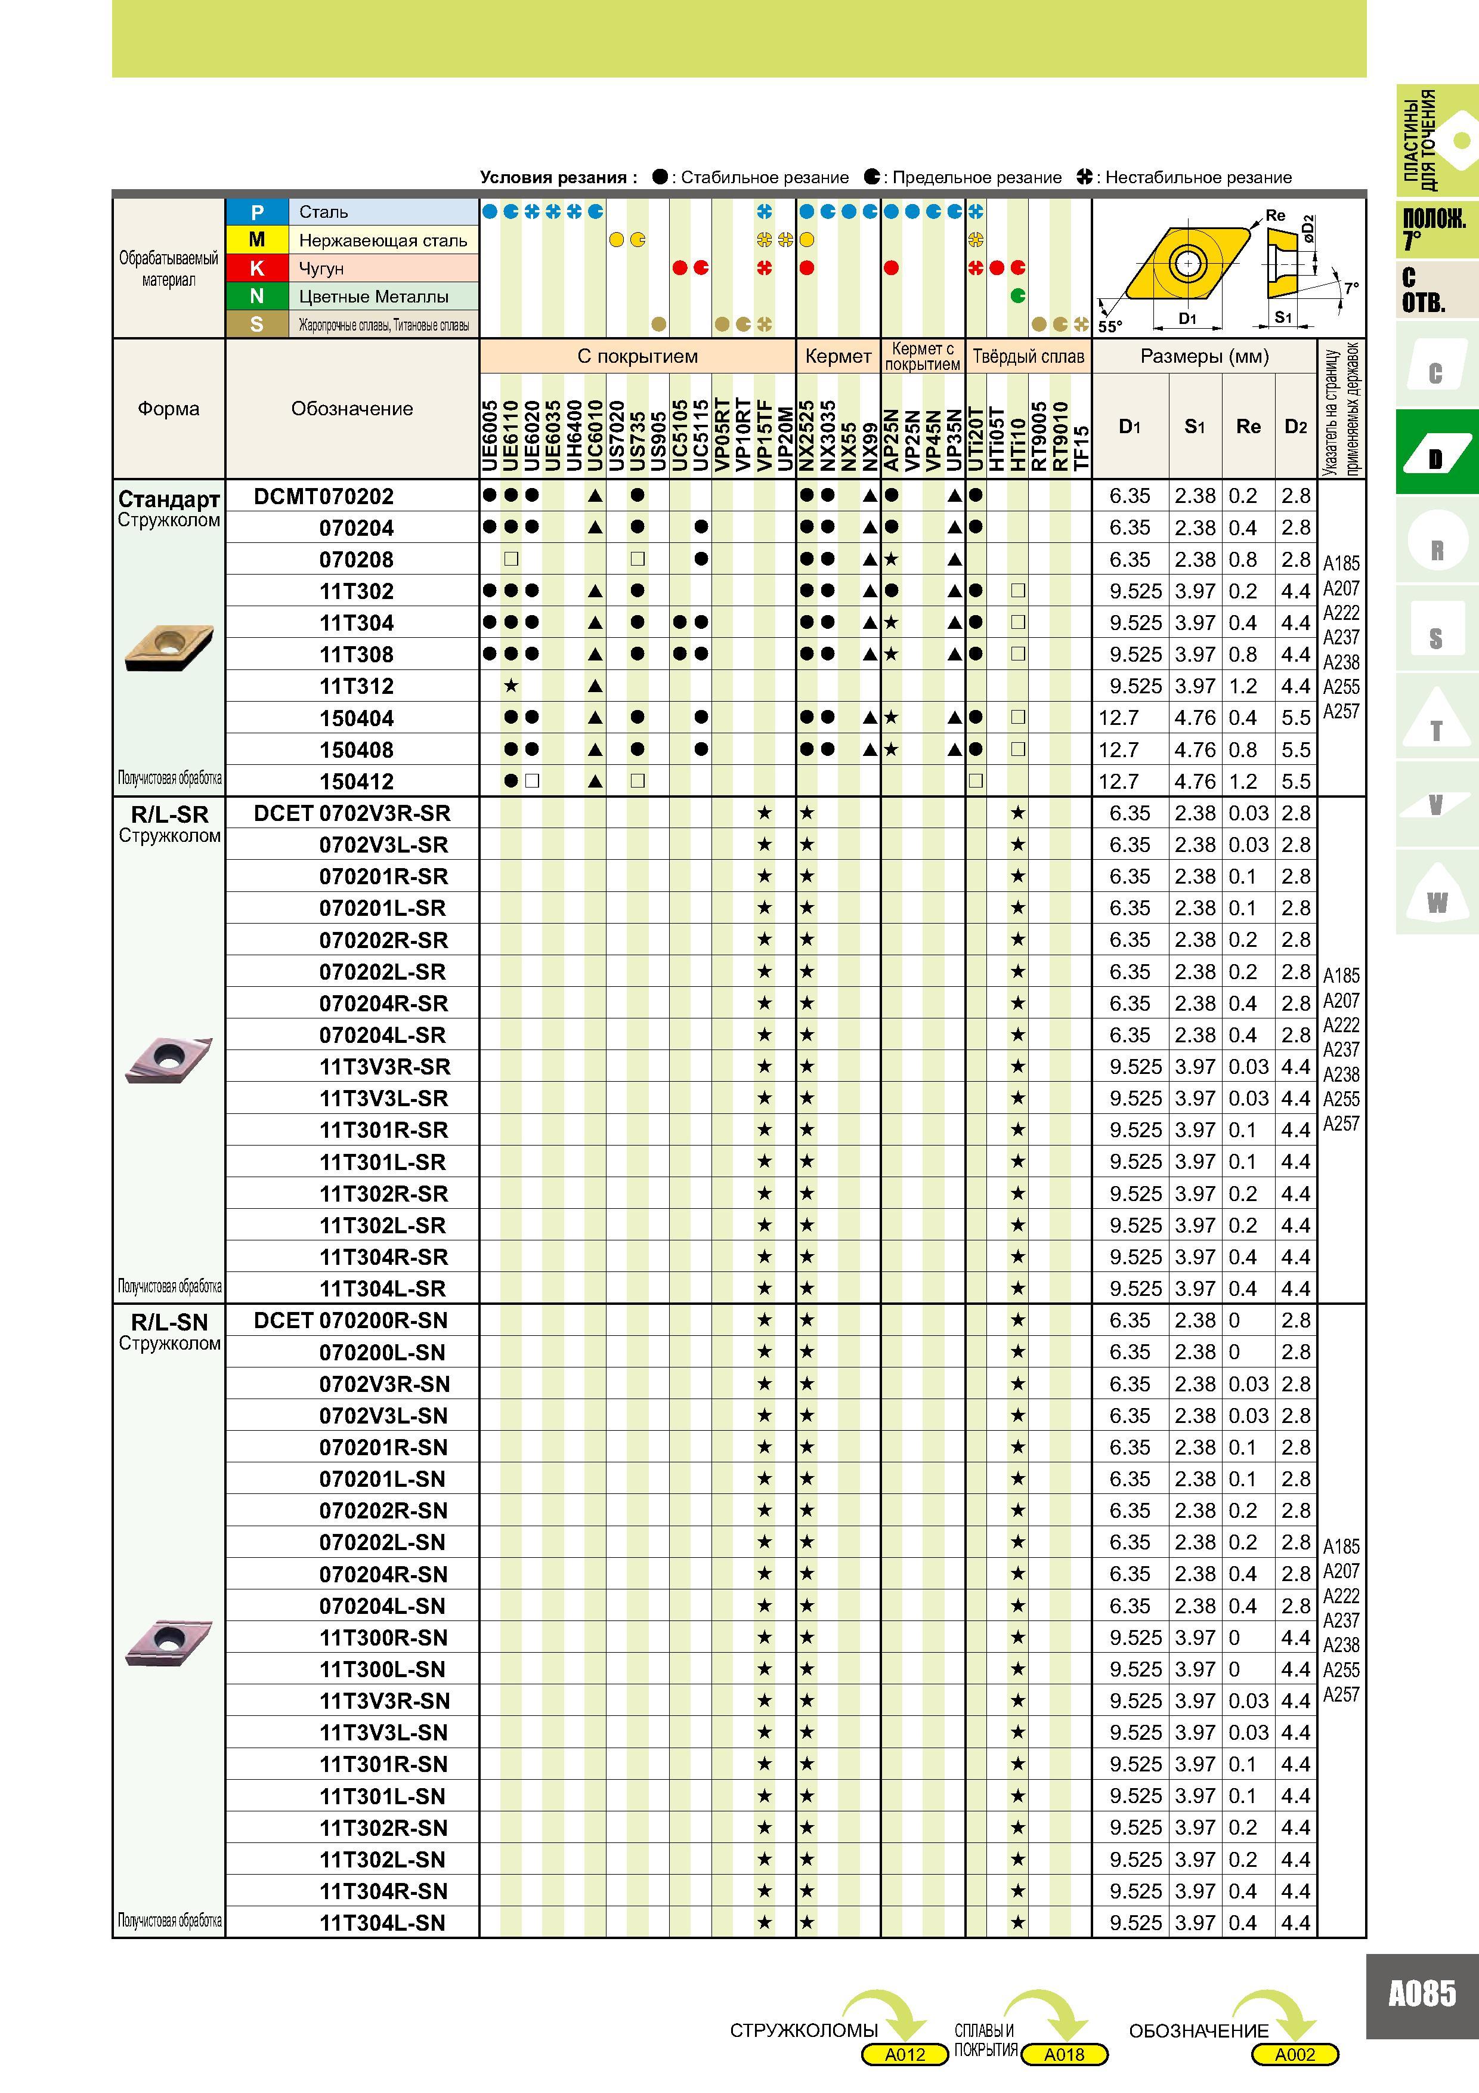Open the С ОТВ. side tab

point(1437,290)
